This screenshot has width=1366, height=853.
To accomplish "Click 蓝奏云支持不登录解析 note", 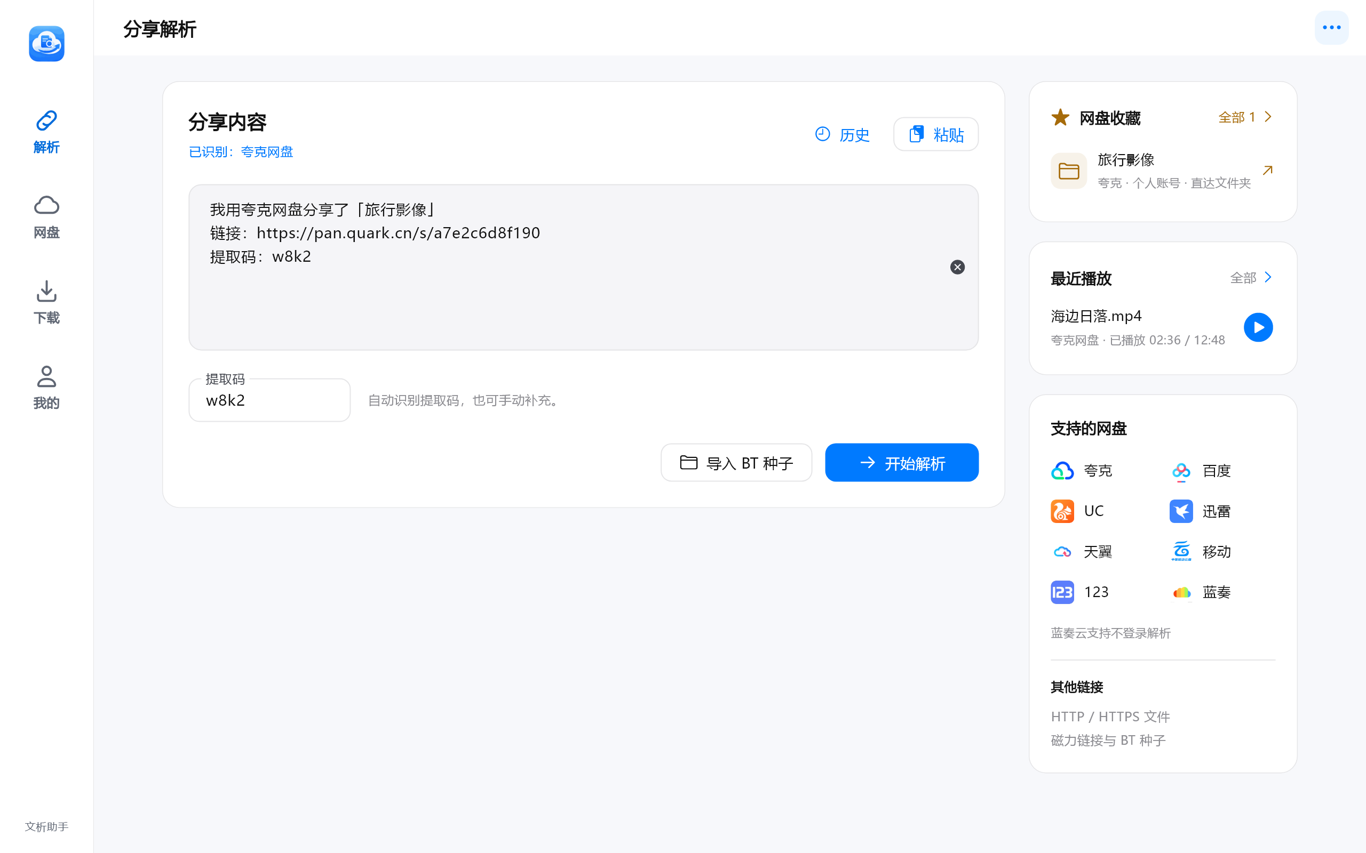I will (1110, 633).
